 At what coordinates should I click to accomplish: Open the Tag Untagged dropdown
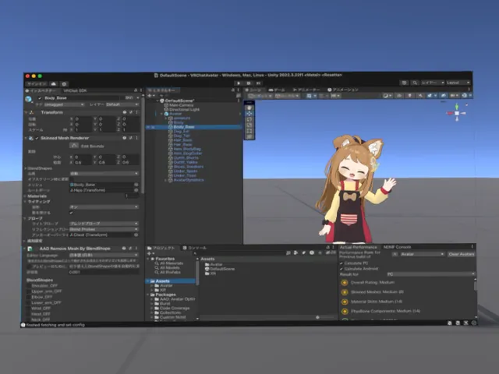coord(64,104)
